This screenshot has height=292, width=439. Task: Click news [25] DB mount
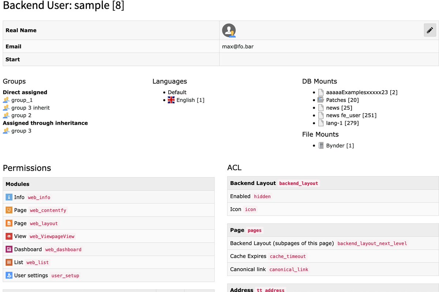339,108
